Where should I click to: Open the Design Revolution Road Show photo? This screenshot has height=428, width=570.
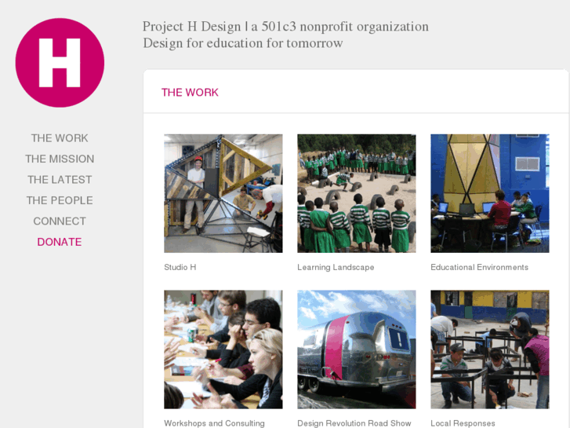pos(357,349)
